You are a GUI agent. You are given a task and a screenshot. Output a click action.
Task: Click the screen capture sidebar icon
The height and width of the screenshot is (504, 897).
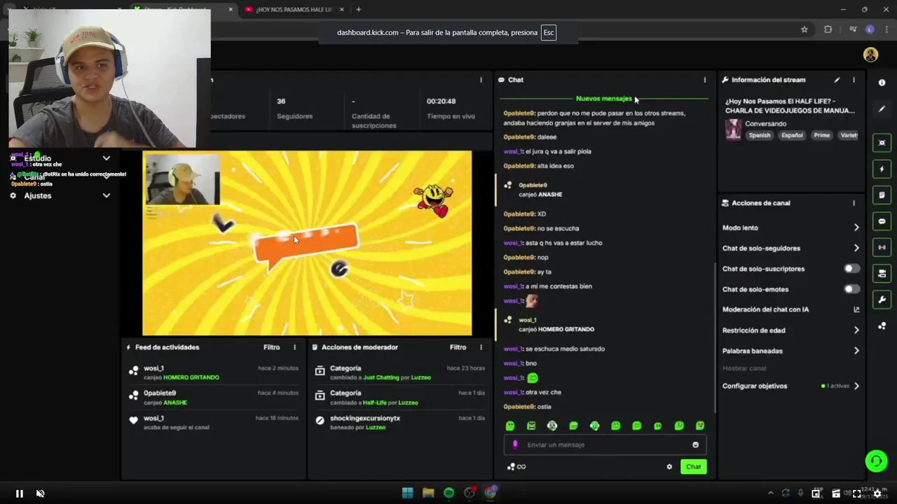(x=882, y=143)
